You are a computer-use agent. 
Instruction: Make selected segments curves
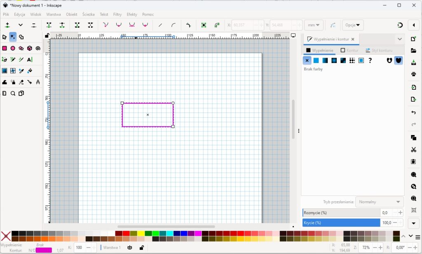173,25
